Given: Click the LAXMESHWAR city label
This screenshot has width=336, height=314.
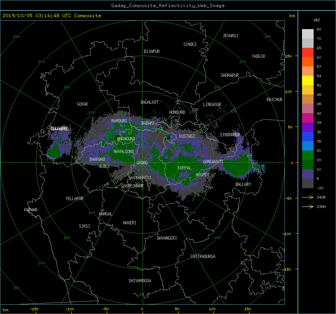Looking at the screenshot, I should pyautogui.click(x=132, y=186).
